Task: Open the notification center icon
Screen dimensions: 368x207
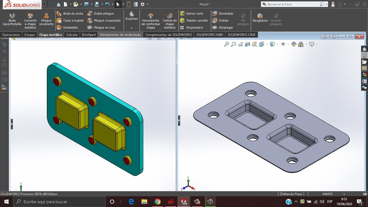Action: click(x=359, y=202)
